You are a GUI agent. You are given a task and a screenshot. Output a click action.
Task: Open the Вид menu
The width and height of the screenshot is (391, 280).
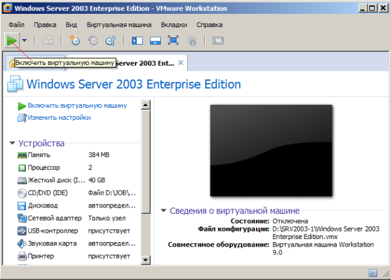click(x=71, y=25)
